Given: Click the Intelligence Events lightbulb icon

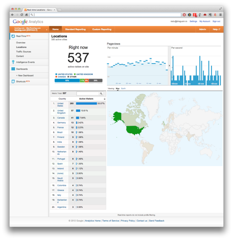Looking at the screenshot, I should 13,62.
